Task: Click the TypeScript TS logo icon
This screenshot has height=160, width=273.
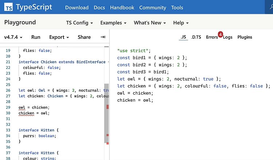Action: click(8, 7)
